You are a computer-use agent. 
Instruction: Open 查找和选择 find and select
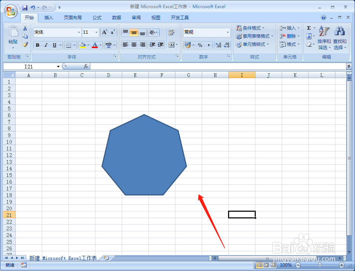340,38
